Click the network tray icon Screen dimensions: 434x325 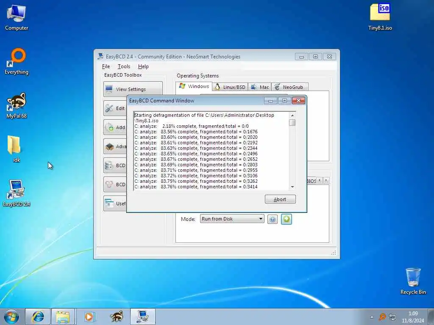pyautogui.click(x=392, y=317)
